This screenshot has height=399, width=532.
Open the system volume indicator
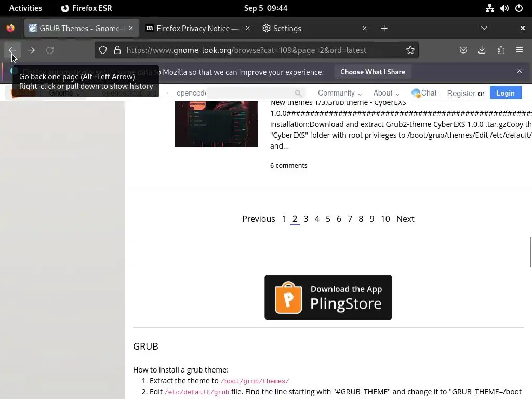click(x=504, y=8)
